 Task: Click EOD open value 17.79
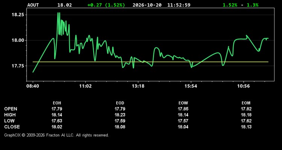pyautogui.click(x=120, y=109)
